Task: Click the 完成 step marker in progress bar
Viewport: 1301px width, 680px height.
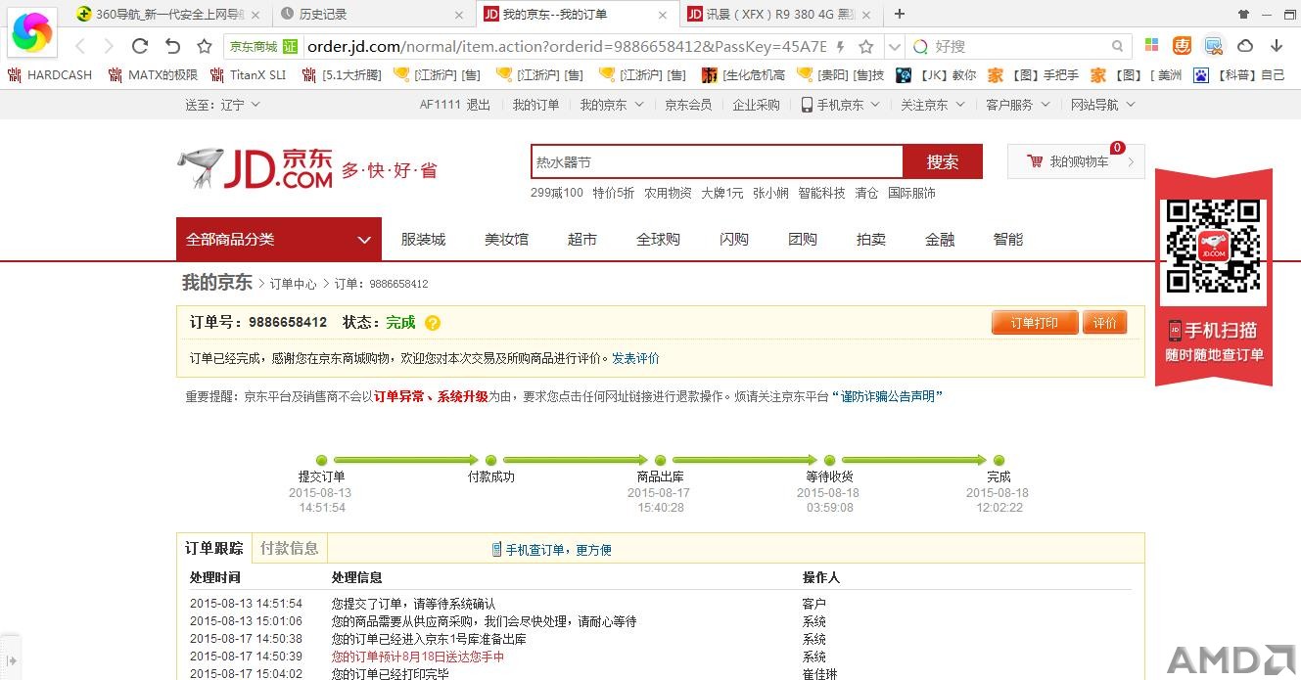Action: tap(999, 460)
